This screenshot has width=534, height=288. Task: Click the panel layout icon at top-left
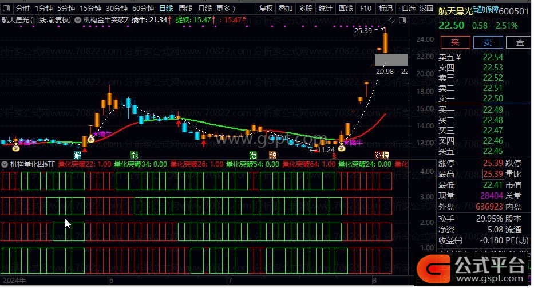[6, 8]
